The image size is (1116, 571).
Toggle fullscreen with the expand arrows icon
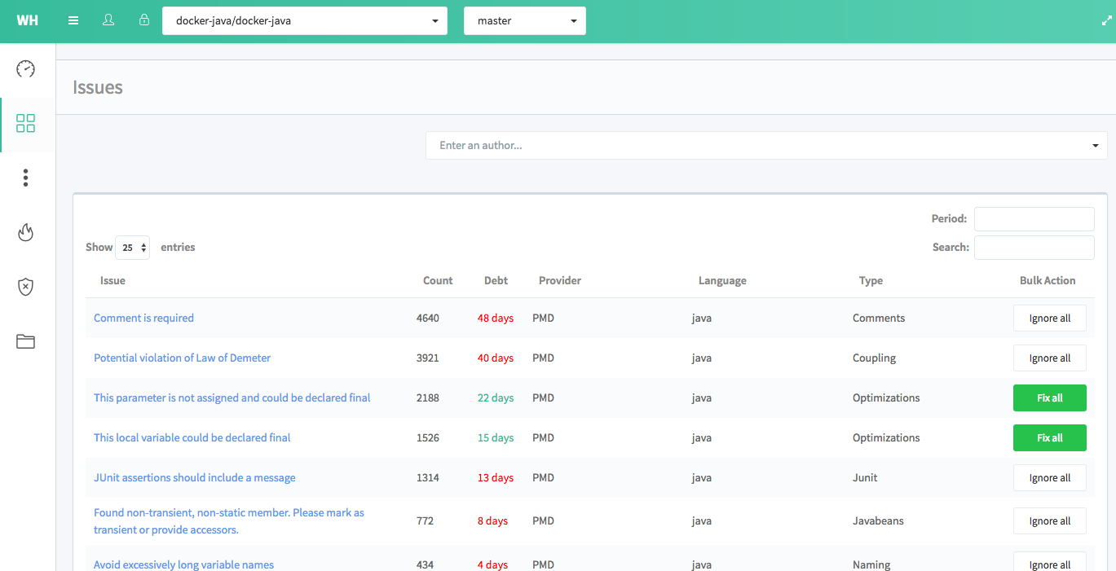click(x=1106, y=21)
